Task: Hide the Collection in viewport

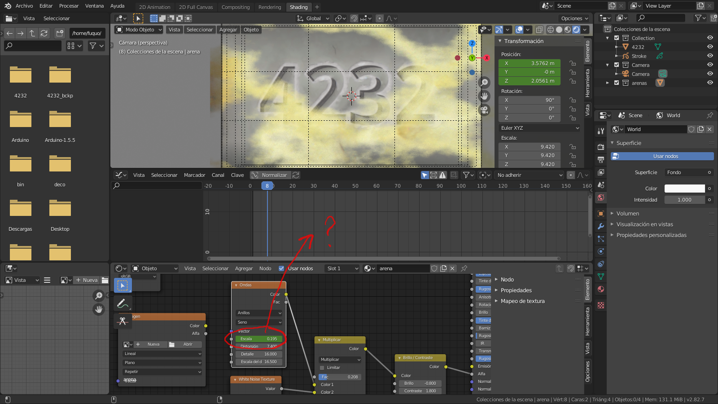Action: 710,38
